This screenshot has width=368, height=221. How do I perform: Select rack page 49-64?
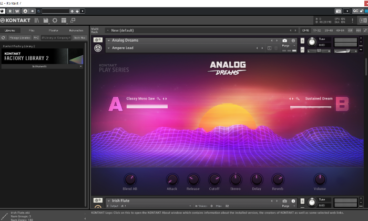[340, 31]
